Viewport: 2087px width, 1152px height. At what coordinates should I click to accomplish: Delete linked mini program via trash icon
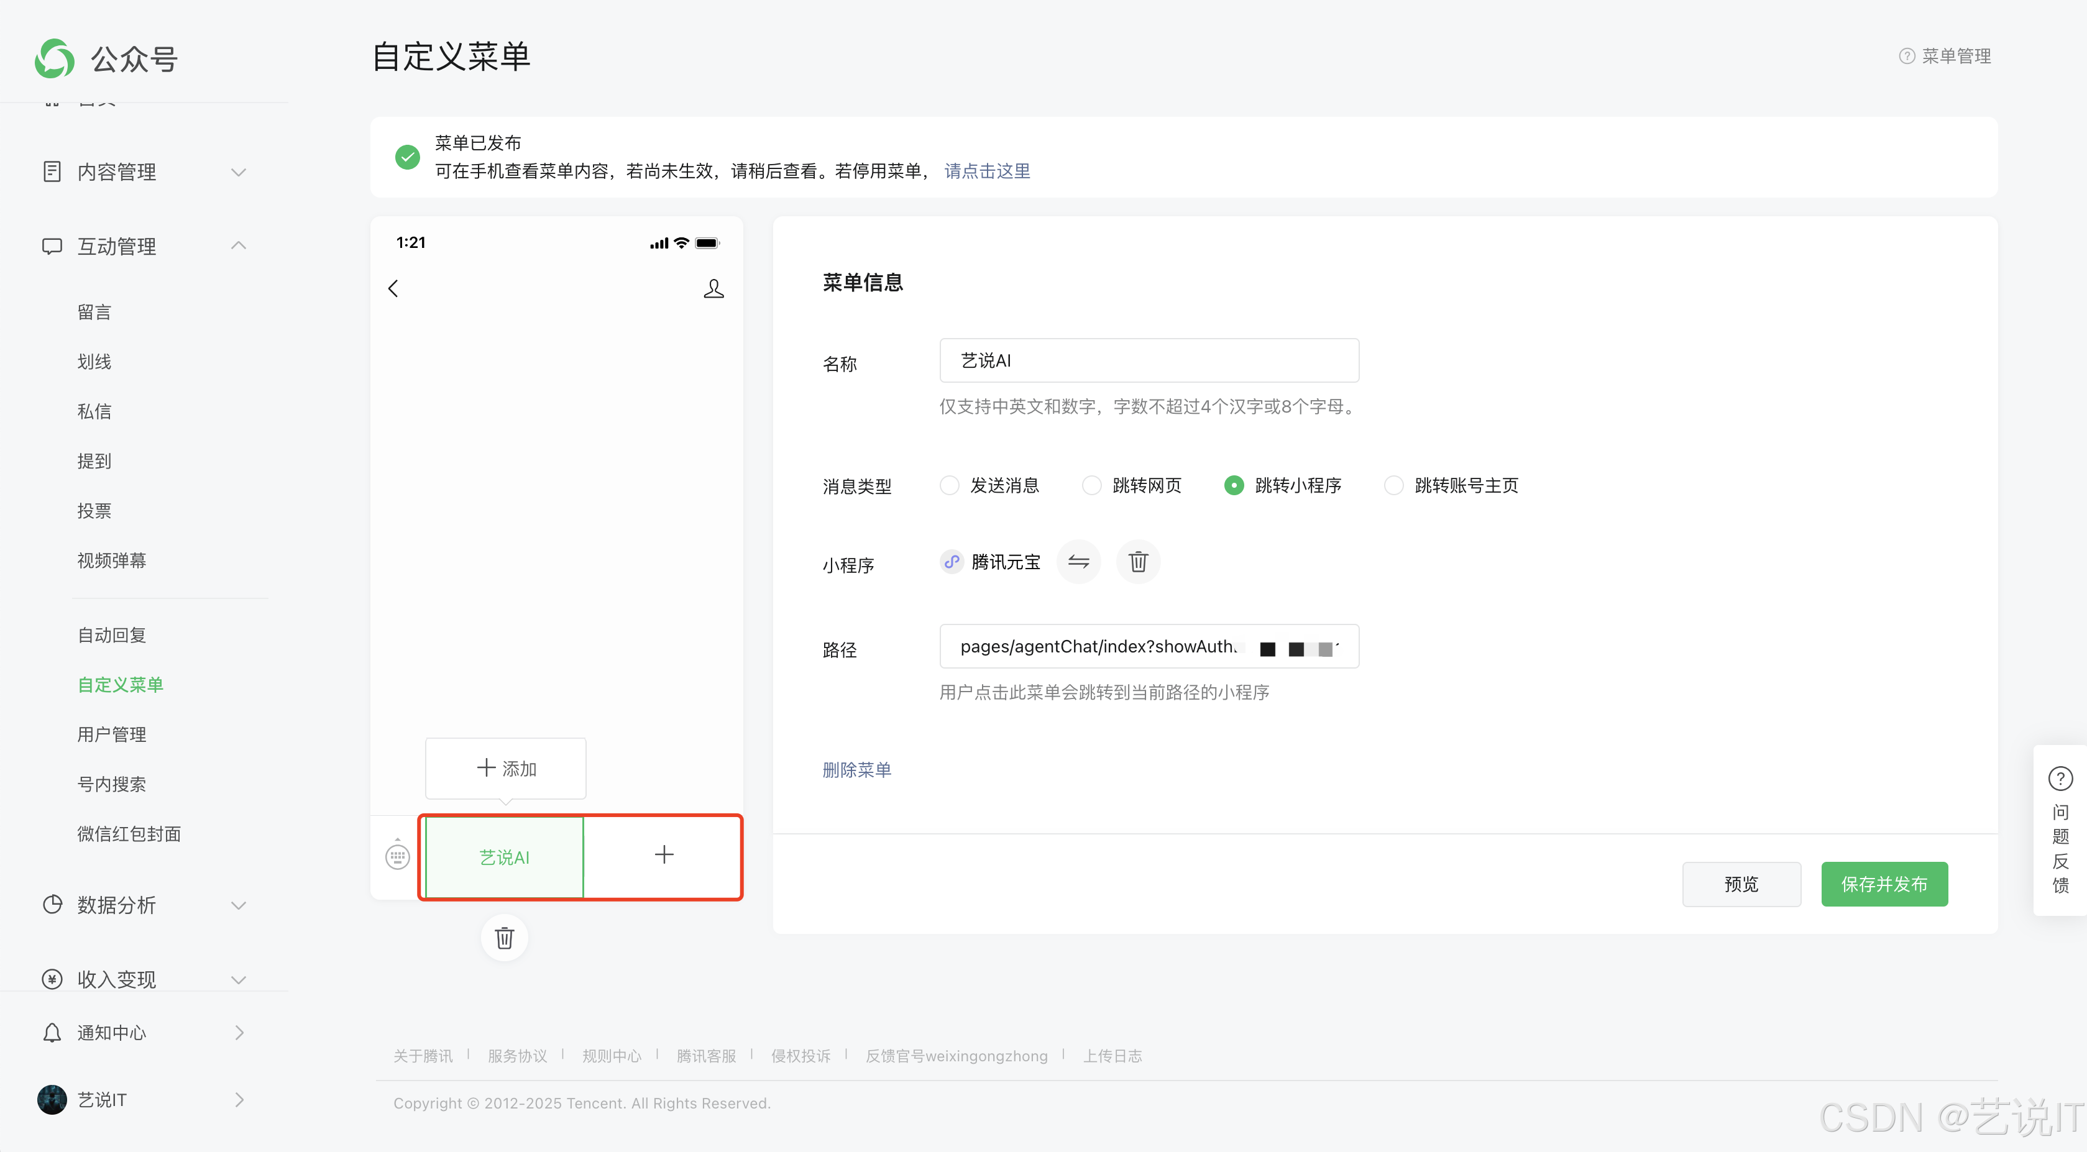pos(1137,562)
